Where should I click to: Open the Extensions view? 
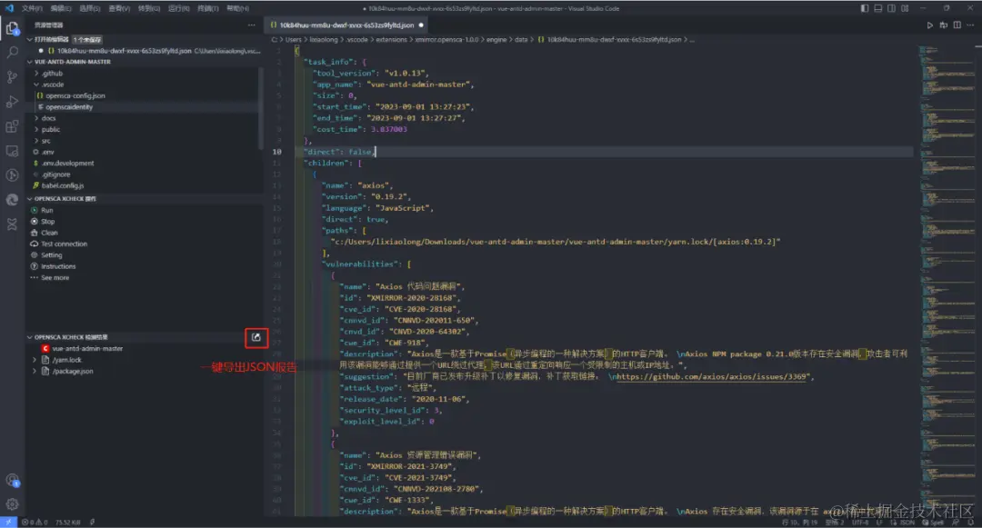12,126
